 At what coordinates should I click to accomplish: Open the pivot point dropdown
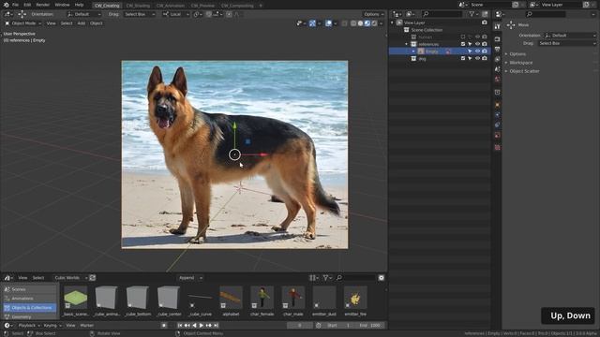tap(198, 14)
